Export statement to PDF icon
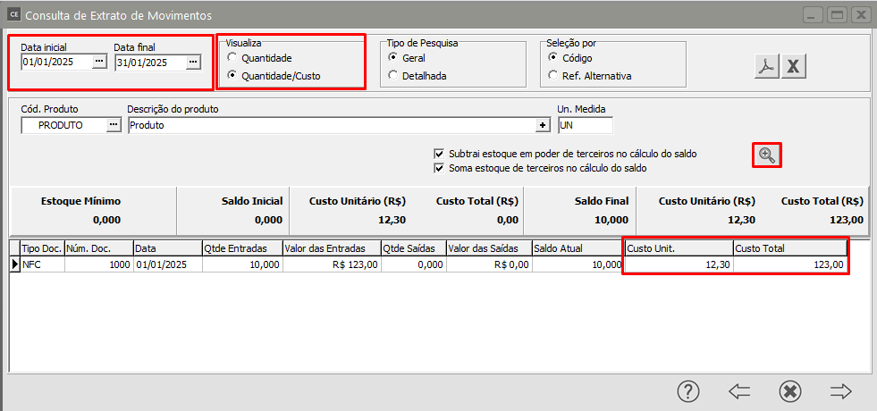The image size is (877, 411). point(766,67)
